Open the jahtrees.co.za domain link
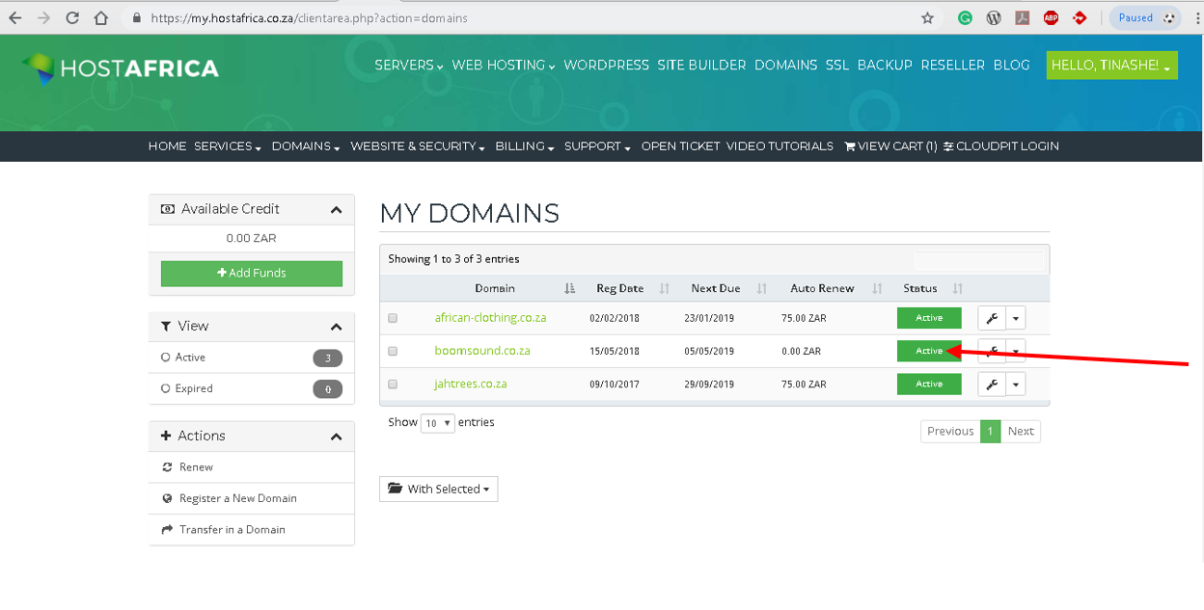This screenshot has width=1204, height=610. pos(471,384)
